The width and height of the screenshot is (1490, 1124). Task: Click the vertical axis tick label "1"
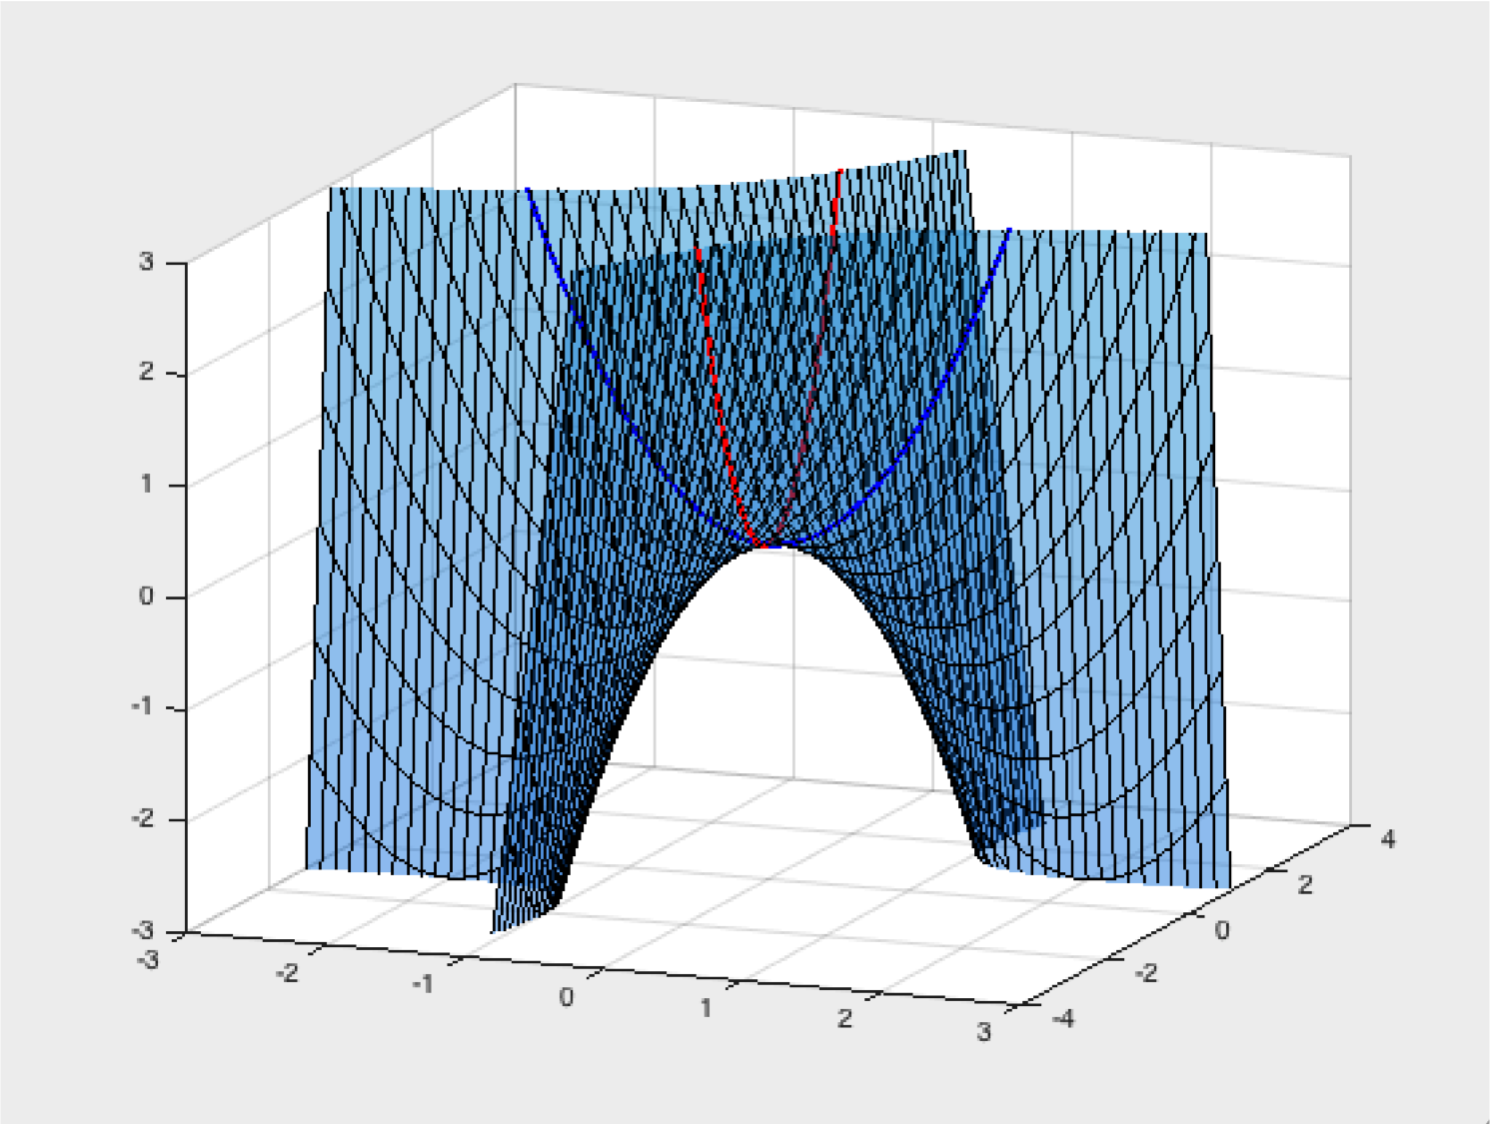(x=147, y=485)
